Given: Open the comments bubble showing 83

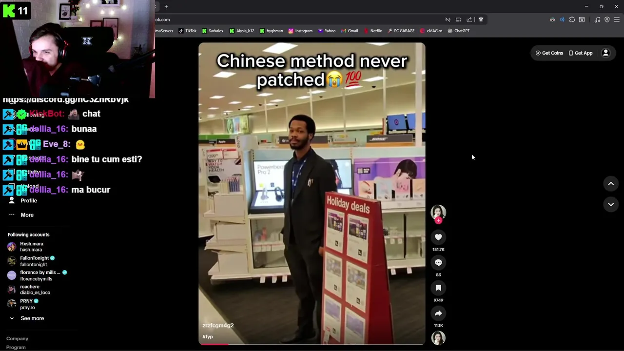Looking at the screenshot, I should 438,263.
